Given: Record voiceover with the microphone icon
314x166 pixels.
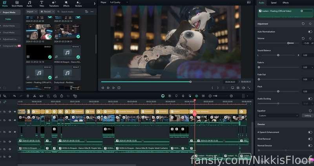Looking at the screenshot, I should tap(183, 96).
